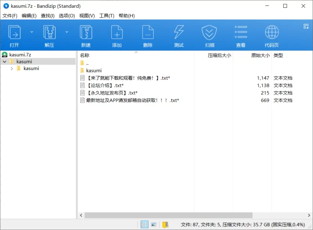Click the Bandizip app icon in title bar
313x230 pixels.
(x=6, y=6)
